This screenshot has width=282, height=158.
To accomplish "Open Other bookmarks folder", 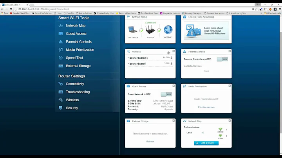I will 273,13.
